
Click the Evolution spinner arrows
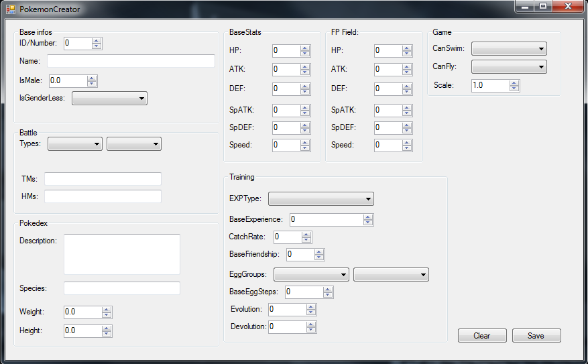coord(311,310)
